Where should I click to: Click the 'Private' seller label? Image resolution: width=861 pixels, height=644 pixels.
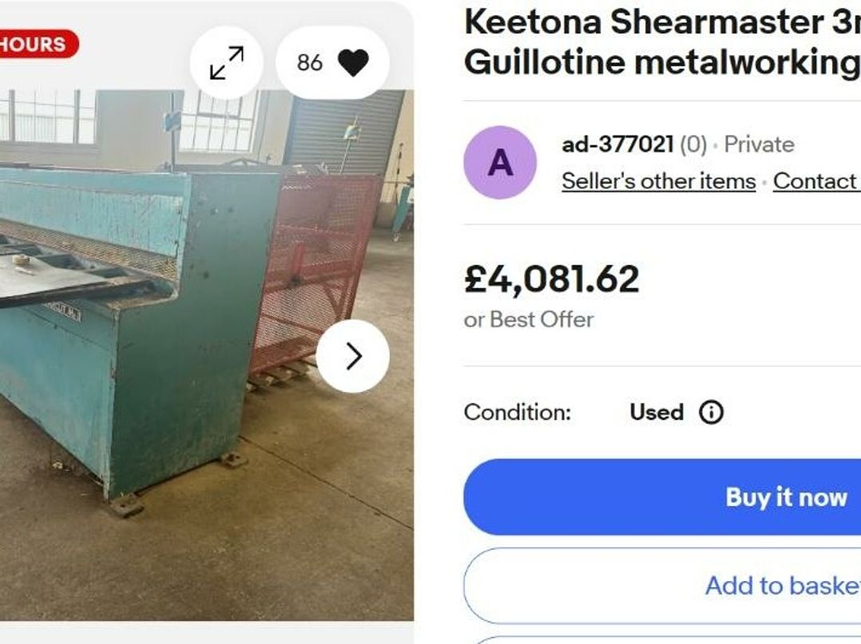[x=759, y=145]
